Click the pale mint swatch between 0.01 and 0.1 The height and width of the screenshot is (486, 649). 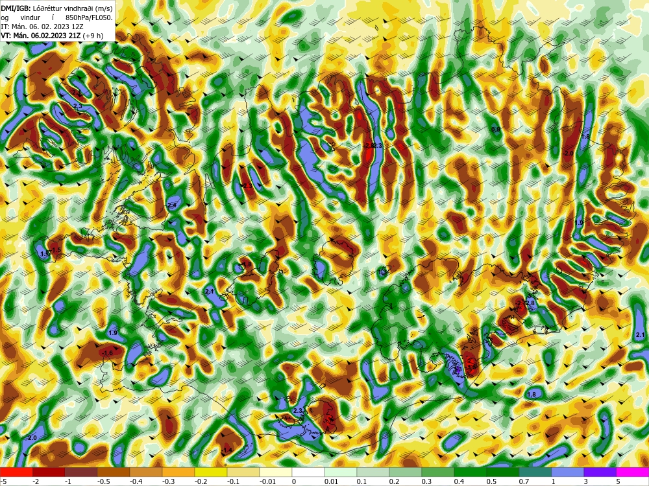[341, 472]
